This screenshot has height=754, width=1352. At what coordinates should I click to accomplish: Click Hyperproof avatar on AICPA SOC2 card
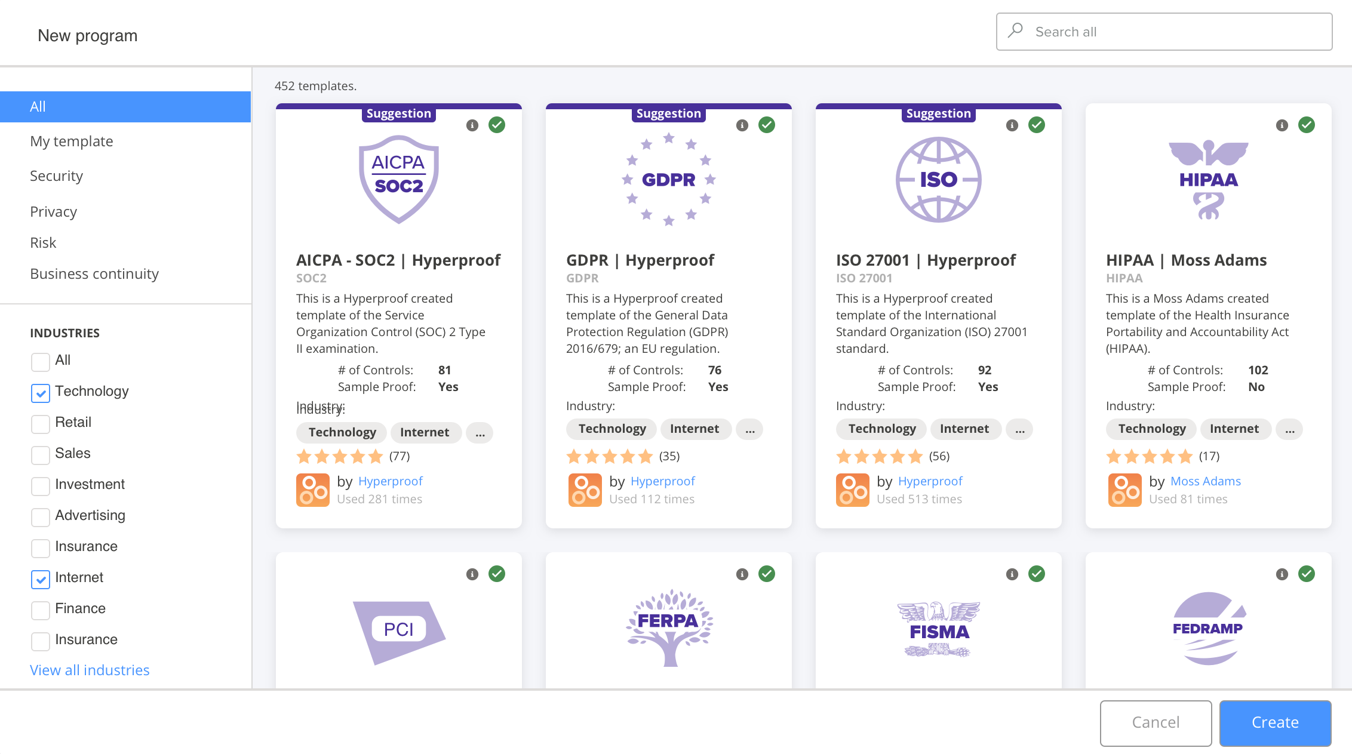pyautogui.click(x=313, y=490)
